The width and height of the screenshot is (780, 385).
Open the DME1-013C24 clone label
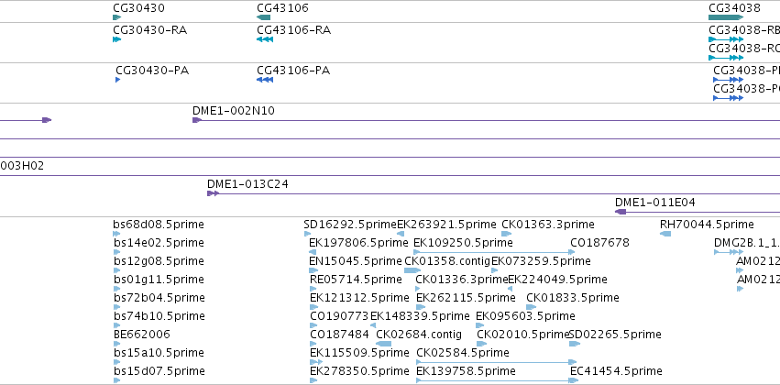click(247, 184)
